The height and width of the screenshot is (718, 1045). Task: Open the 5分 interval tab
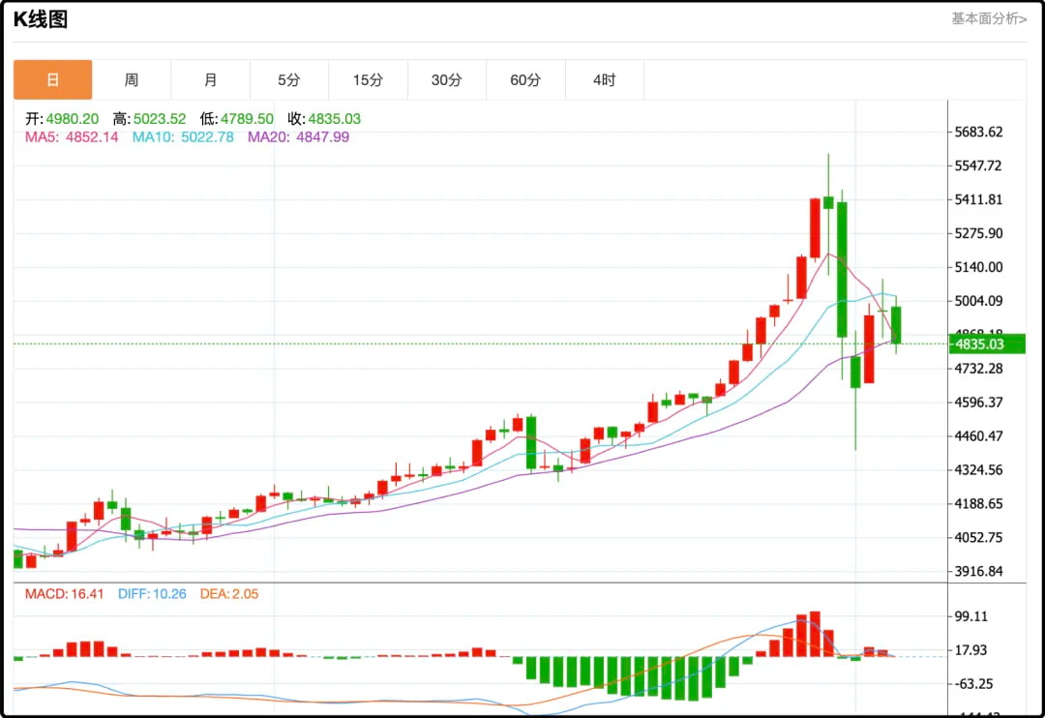click(288, 80)
